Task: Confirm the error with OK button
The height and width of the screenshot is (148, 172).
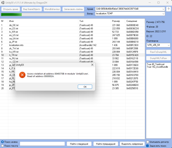Action: 85,87
